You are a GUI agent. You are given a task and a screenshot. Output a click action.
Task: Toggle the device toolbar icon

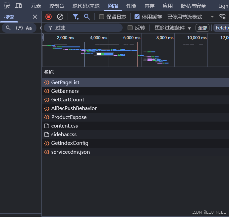(19, 6)
